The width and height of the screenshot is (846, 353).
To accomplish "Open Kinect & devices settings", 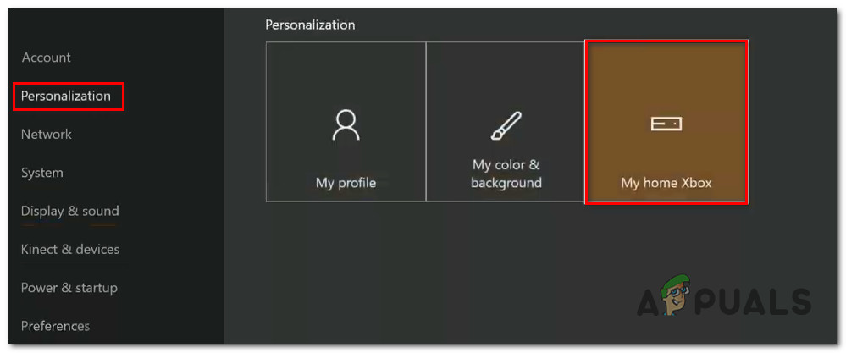I will coord(69,249).
